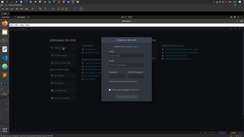Start a hosted repo on Bitbucket
The width and height of the screenshot is (244, 137).
point(63,91)
